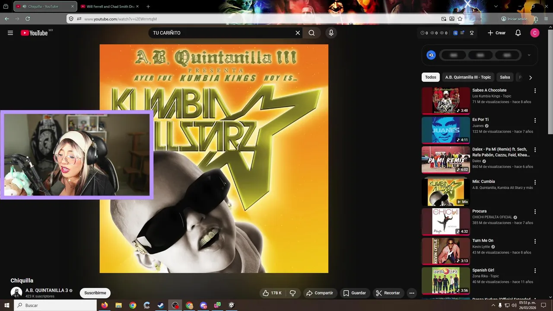
Task: Click the install/download icon in address bar
Action: (452, 19)
